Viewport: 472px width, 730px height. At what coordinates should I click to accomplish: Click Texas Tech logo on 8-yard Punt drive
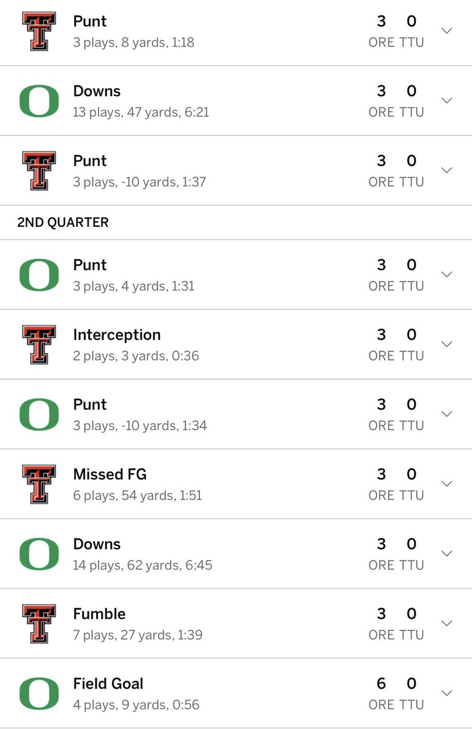[x=39, y=31]
